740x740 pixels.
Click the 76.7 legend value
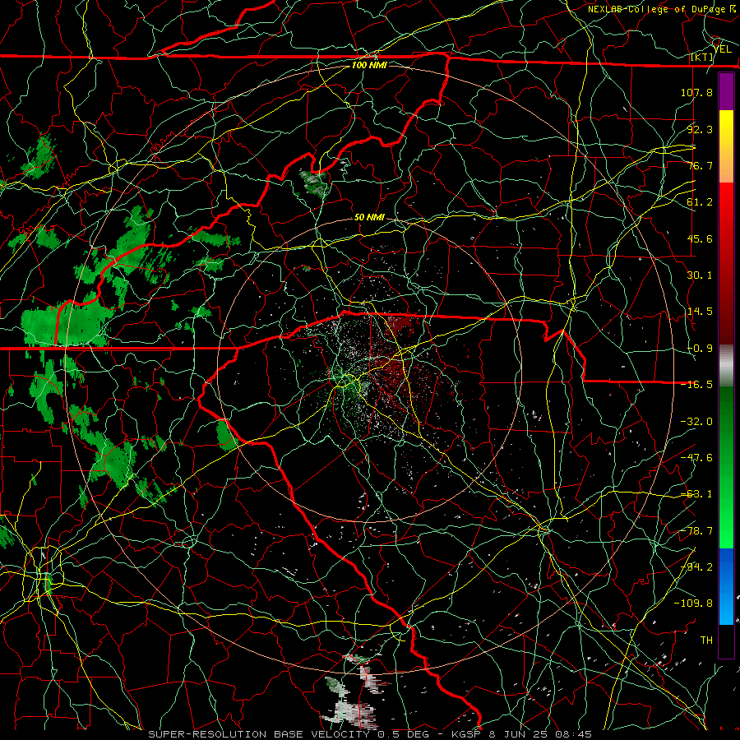700,165
